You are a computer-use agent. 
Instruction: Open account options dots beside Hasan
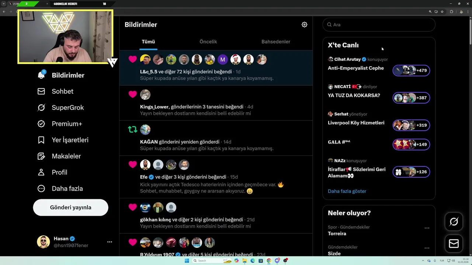(110, 242)
